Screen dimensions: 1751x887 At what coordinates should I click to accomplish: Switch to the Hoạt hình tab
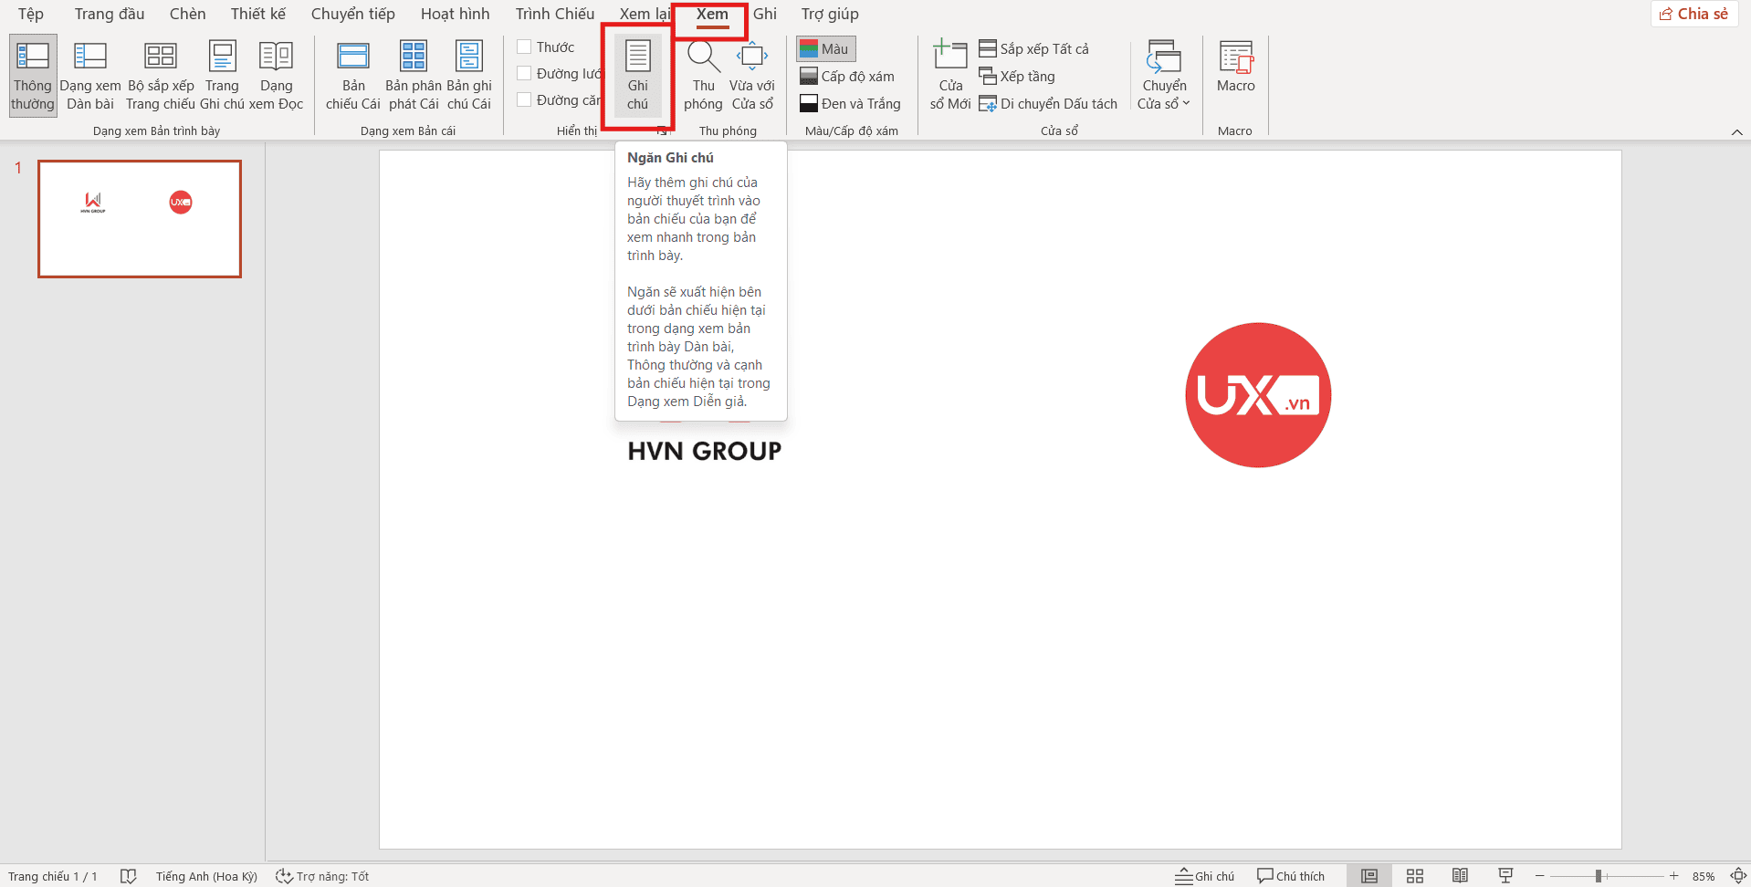[455, 14]
